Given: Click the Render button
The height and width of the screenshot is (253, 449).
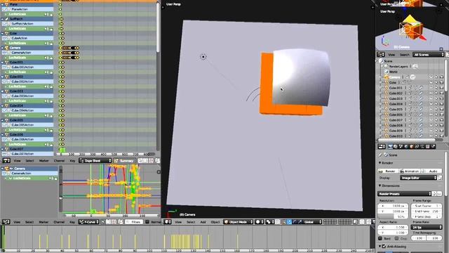Looking at the screenshot, I should point(388,171).
